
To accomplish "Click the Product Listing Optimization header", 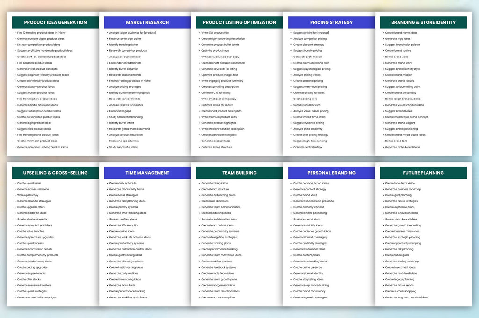I will point(239,22).
